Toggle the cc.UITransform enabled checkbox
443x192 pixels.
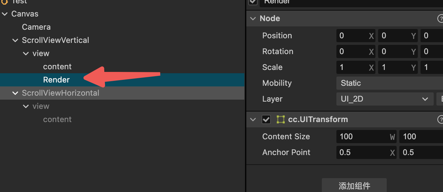[x=266, y=119]
